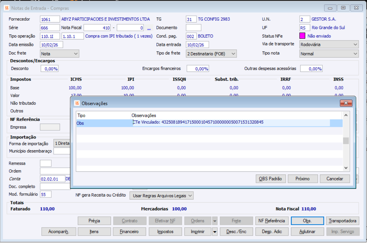The image size is (367, 243).
Task: Click the empty Documento field
Action: click(x=193, y=28)
